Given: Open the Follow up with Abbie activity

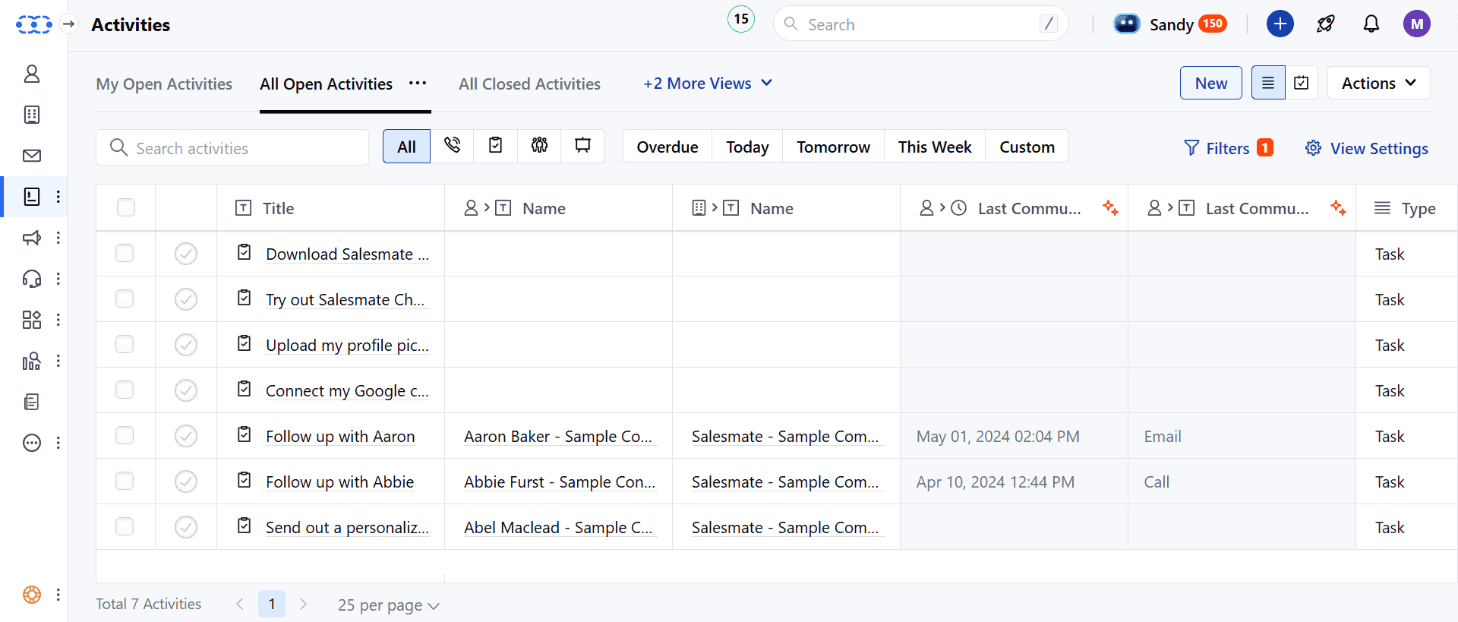Looking at the screenshot, I should 339,481.
